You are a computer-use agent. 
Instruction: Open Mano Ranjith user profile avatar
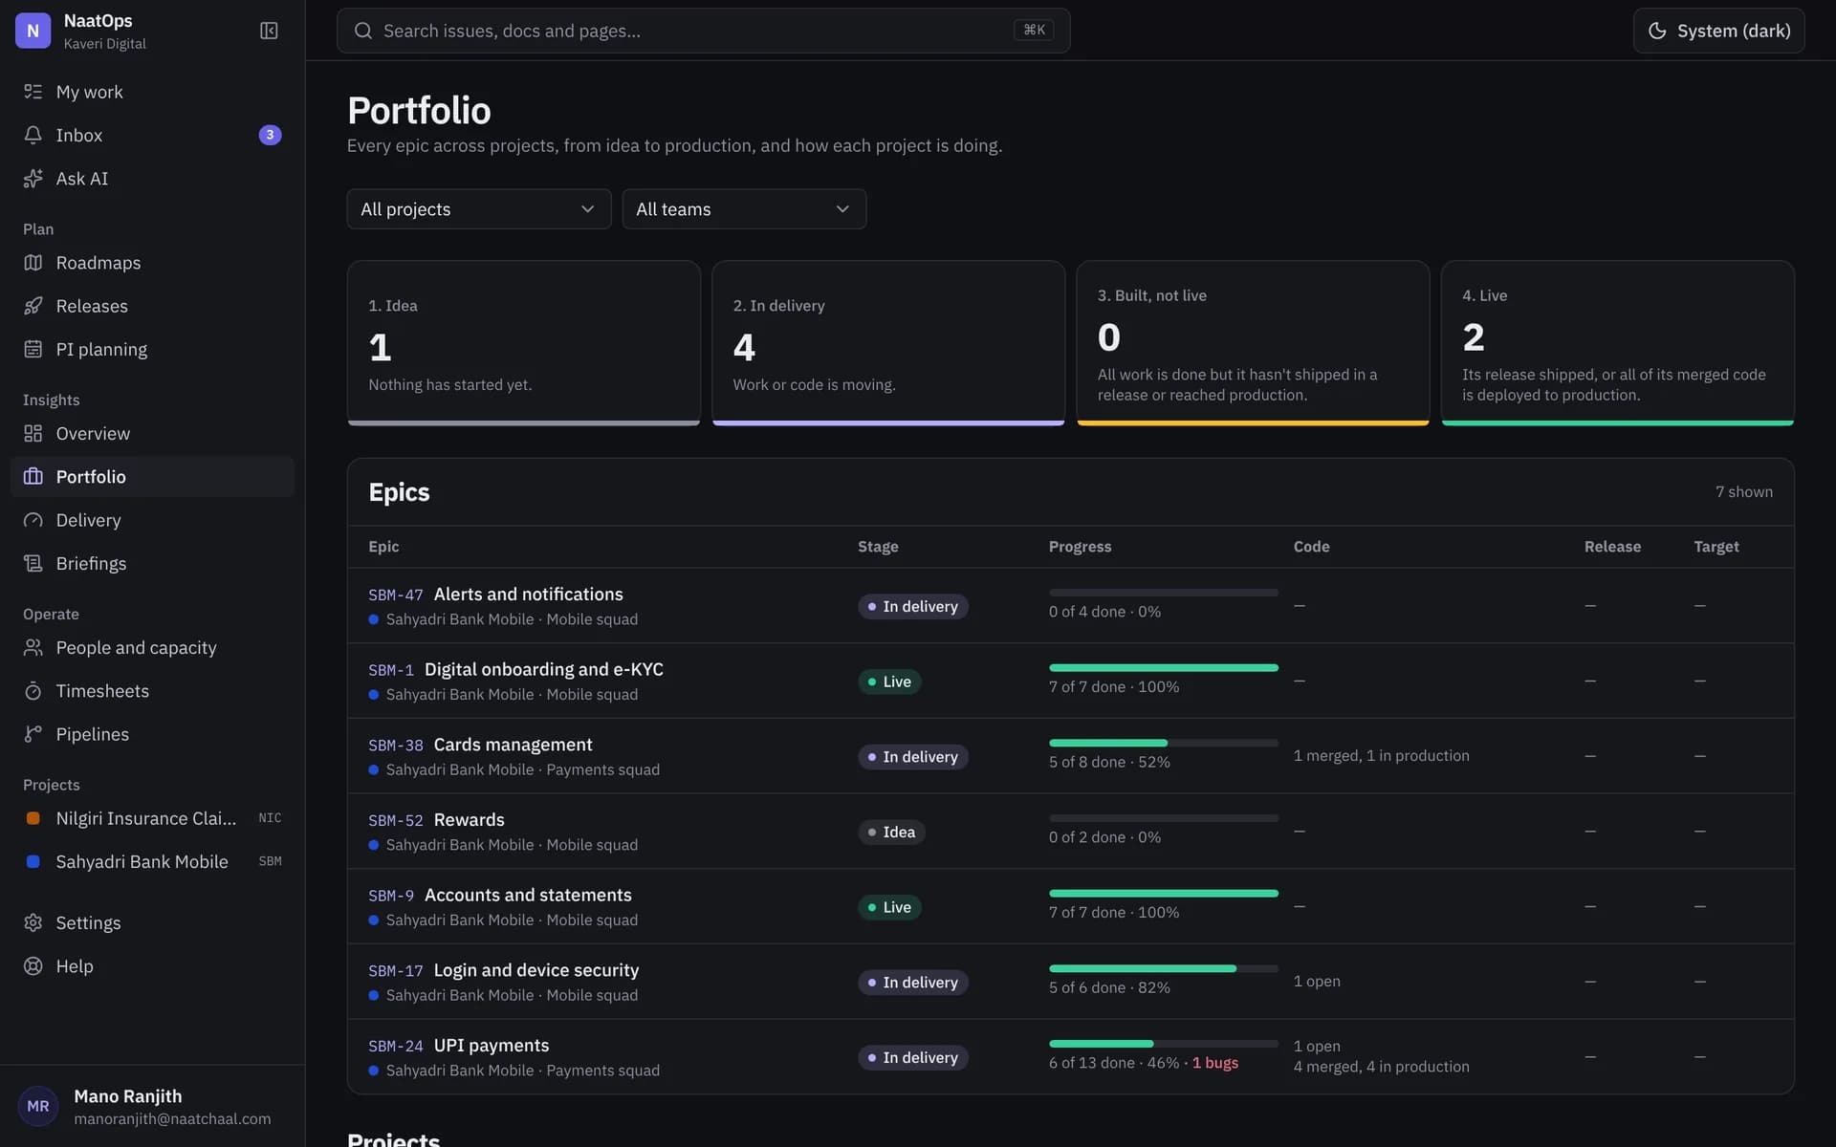(x=38, y=1106)
